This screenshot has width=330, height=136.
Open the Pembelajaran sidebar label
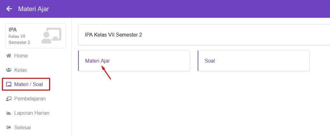pos(30,99)
